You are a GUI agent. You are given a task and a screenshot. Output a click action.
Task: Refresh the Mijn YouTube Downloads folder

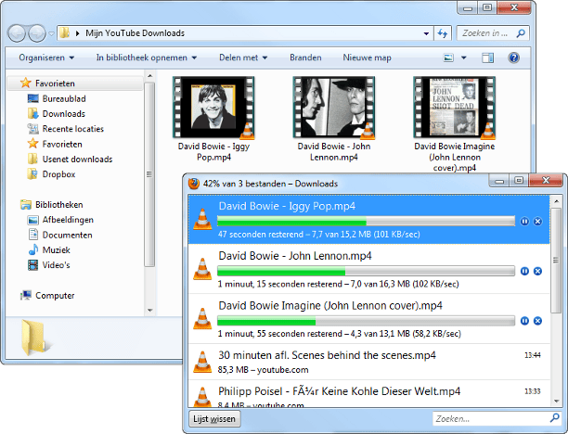(443, 33)
